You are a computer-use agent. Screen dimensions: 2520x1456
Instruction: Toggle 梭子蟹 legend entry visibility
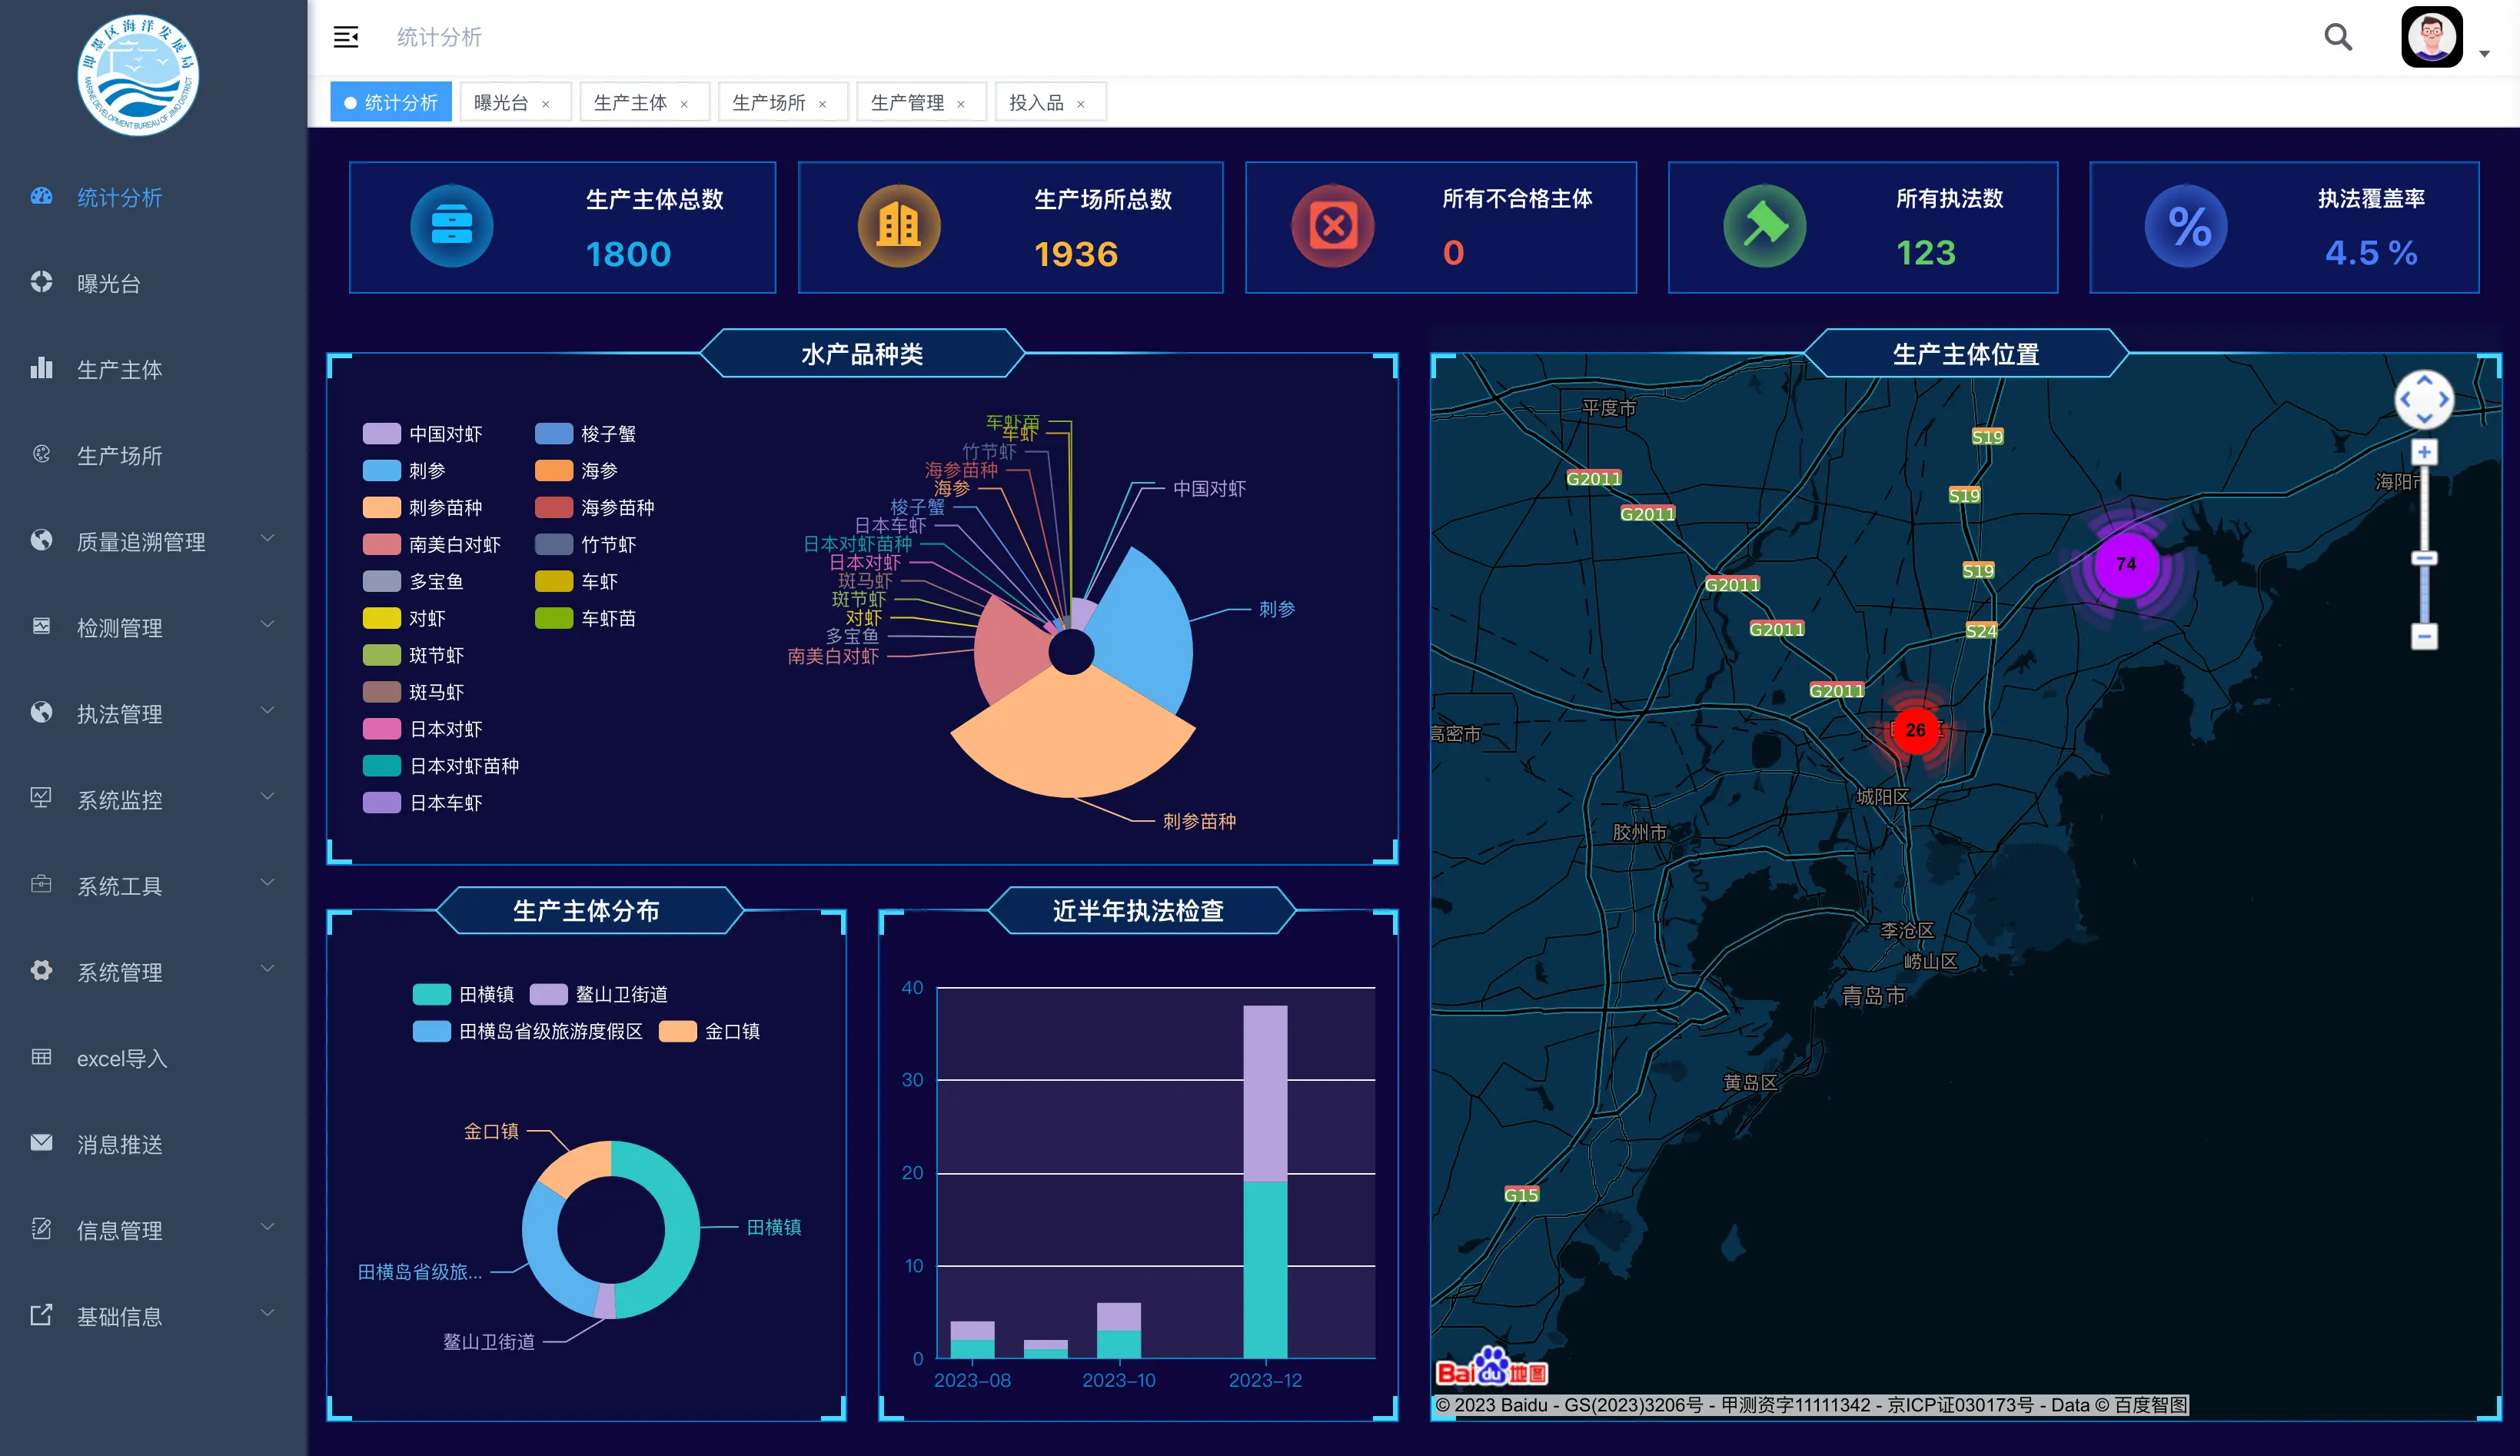(586, 434)
